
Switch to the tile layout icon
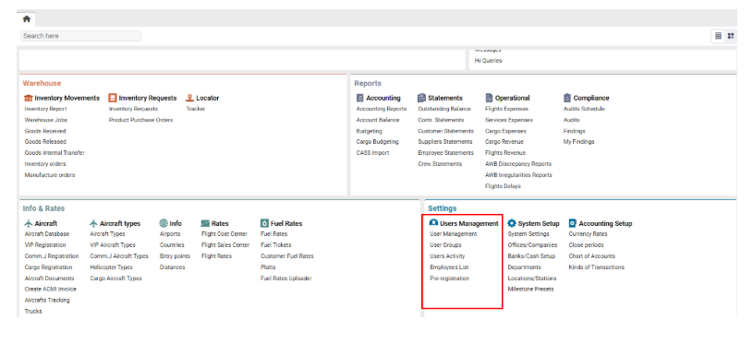coord(731,36)
